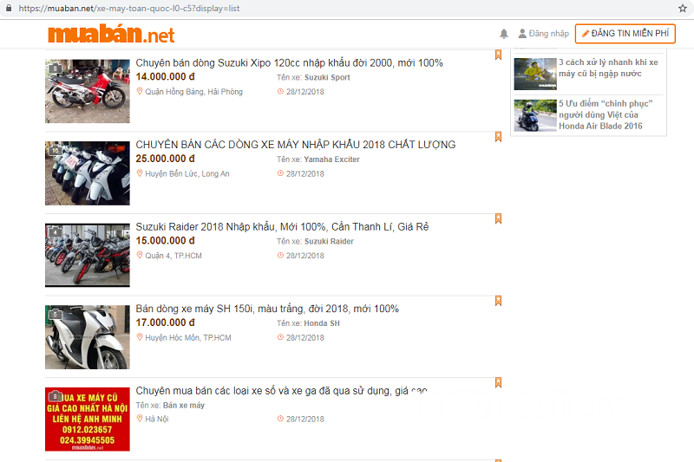This screenshot has height=462, width=694.
Task: Click the Suzuki Raider bikes thumbnail
Action: pyautogui.click(x=88, y=255)
